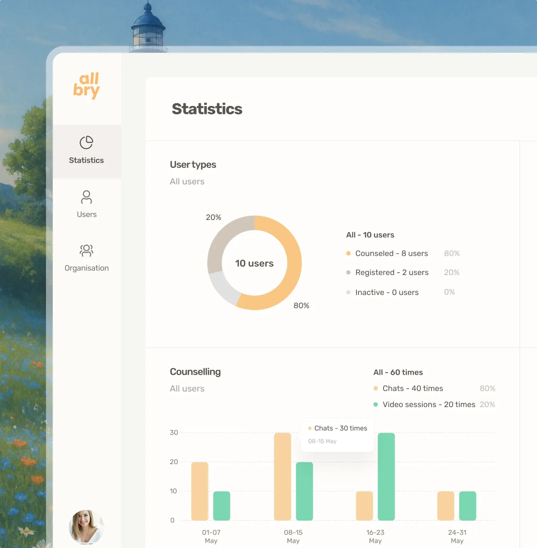Toggle the Counseled legend dot
Viewport: 537px width, 548px height.
pos(348,253)
